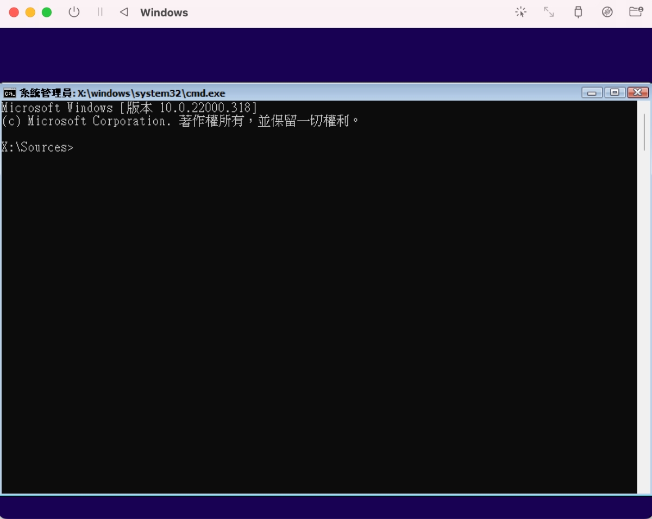Minimize the macOS VM window (yellow button)
Viewport: 652px width, 519px height.
(30, 12)
